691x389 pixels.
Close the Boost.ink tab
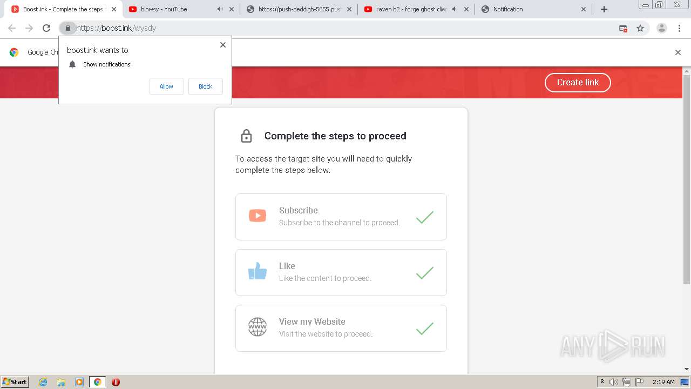pyautogui.click(x=113, y=9)
